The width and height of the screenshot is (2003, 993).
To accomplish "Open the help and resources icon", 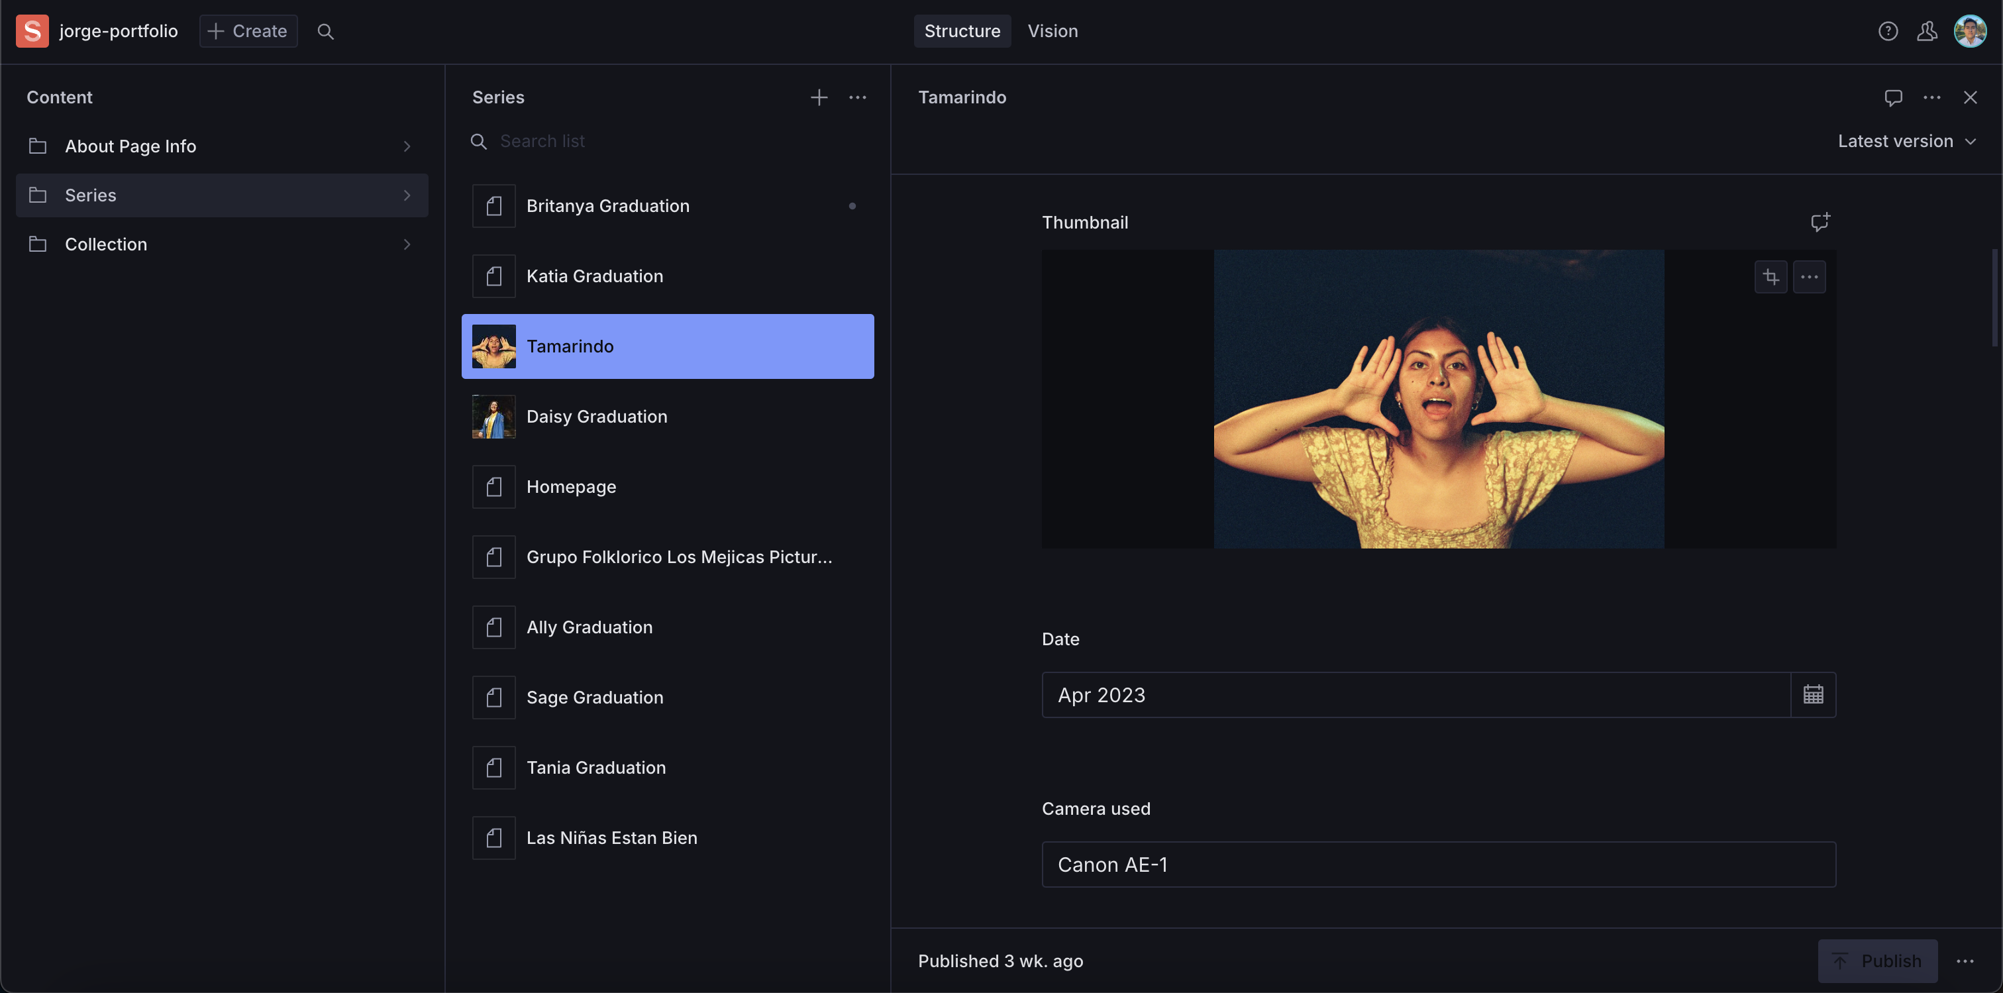I will [x=1888, y=31].
